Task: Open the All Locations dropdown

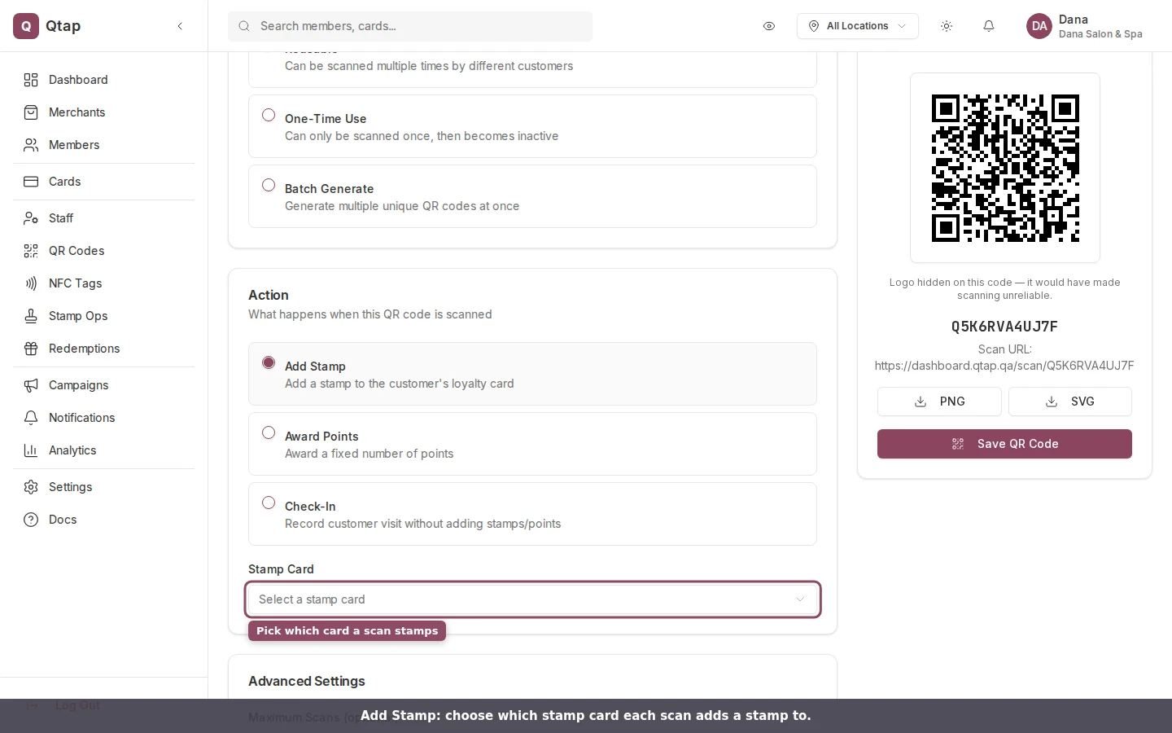Action: (858, 26)
